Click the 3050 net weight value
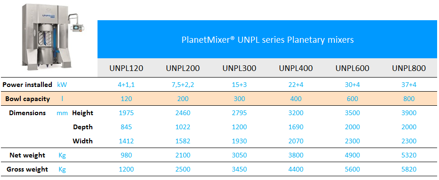Screen dimensions: 439x180 tap(239, 155)
